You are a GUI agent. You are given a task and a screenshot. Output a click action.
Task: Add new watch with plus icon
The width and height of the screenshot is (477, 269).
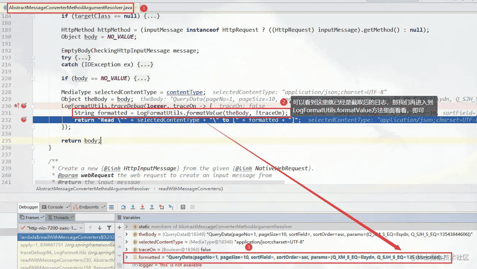click(119, 228)
